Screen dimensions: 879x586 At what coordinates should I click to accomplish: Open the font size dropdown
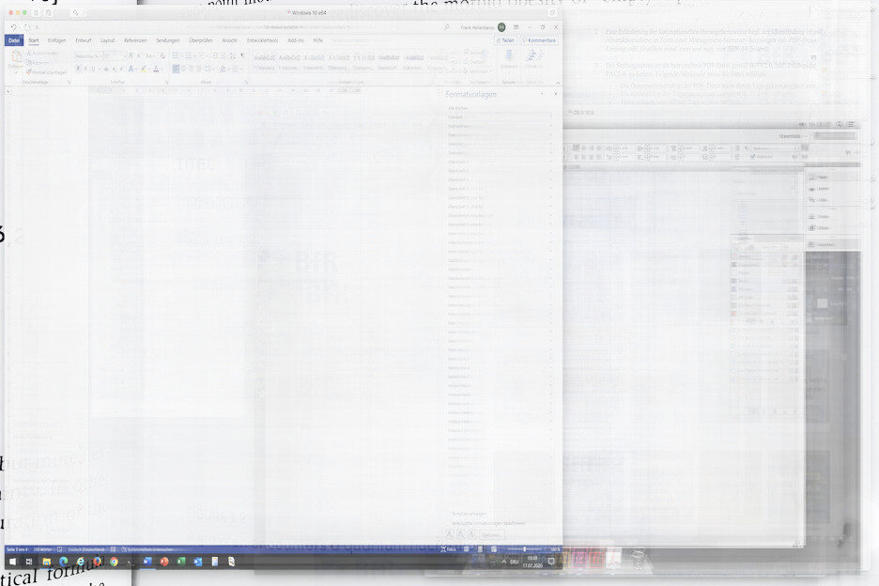(x=125, y=56)
